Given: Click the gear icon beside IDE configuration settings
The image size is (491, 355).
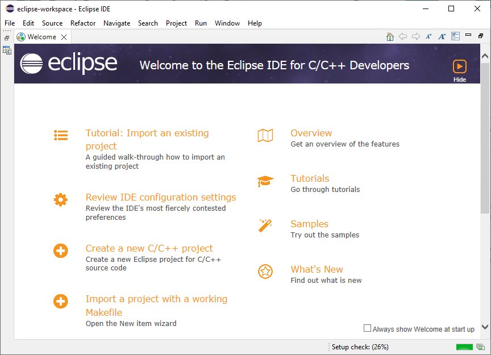Looking at the screenshot, I should pyautogui.click(x=61, y=199).
